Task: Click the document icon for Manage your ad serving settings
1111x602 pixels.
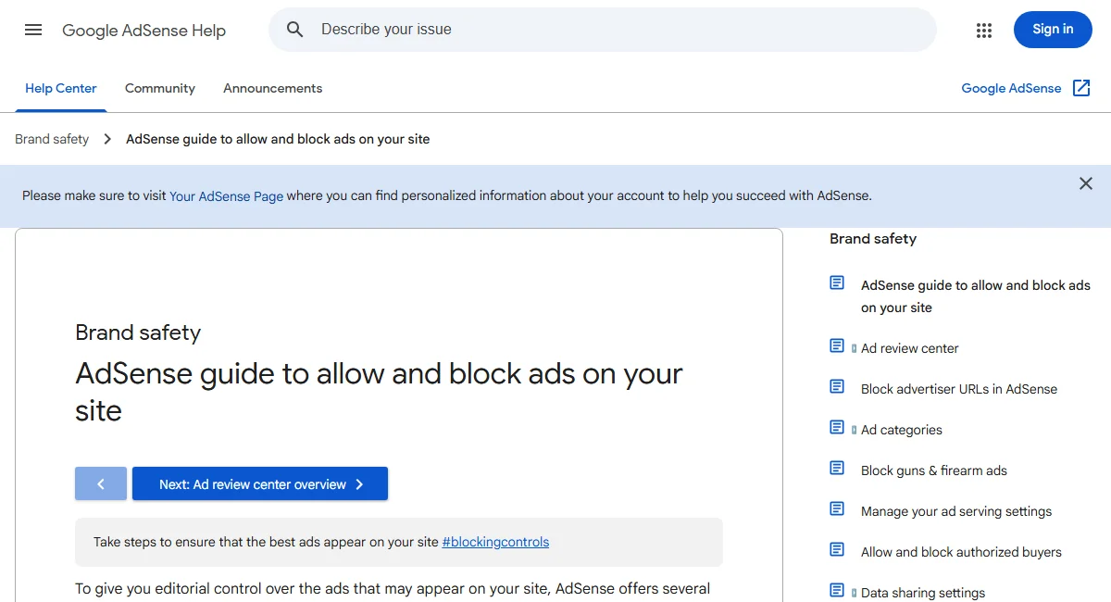Action: [837, 508]
